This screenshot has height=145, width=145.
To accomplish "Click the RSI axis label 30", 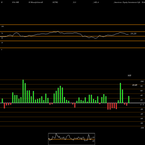I will tap(2, 43).
